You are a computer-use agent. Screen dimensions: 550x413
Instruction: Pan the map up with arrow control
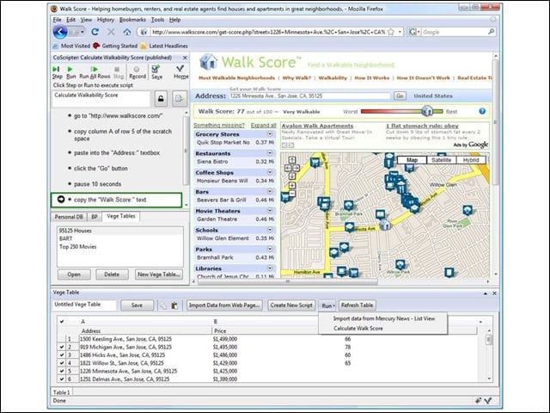coord(292,160)
